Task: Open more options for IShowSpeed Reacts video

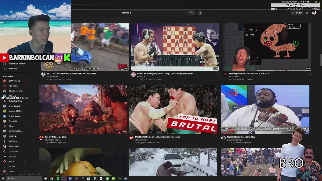Action: coord(310,74)
